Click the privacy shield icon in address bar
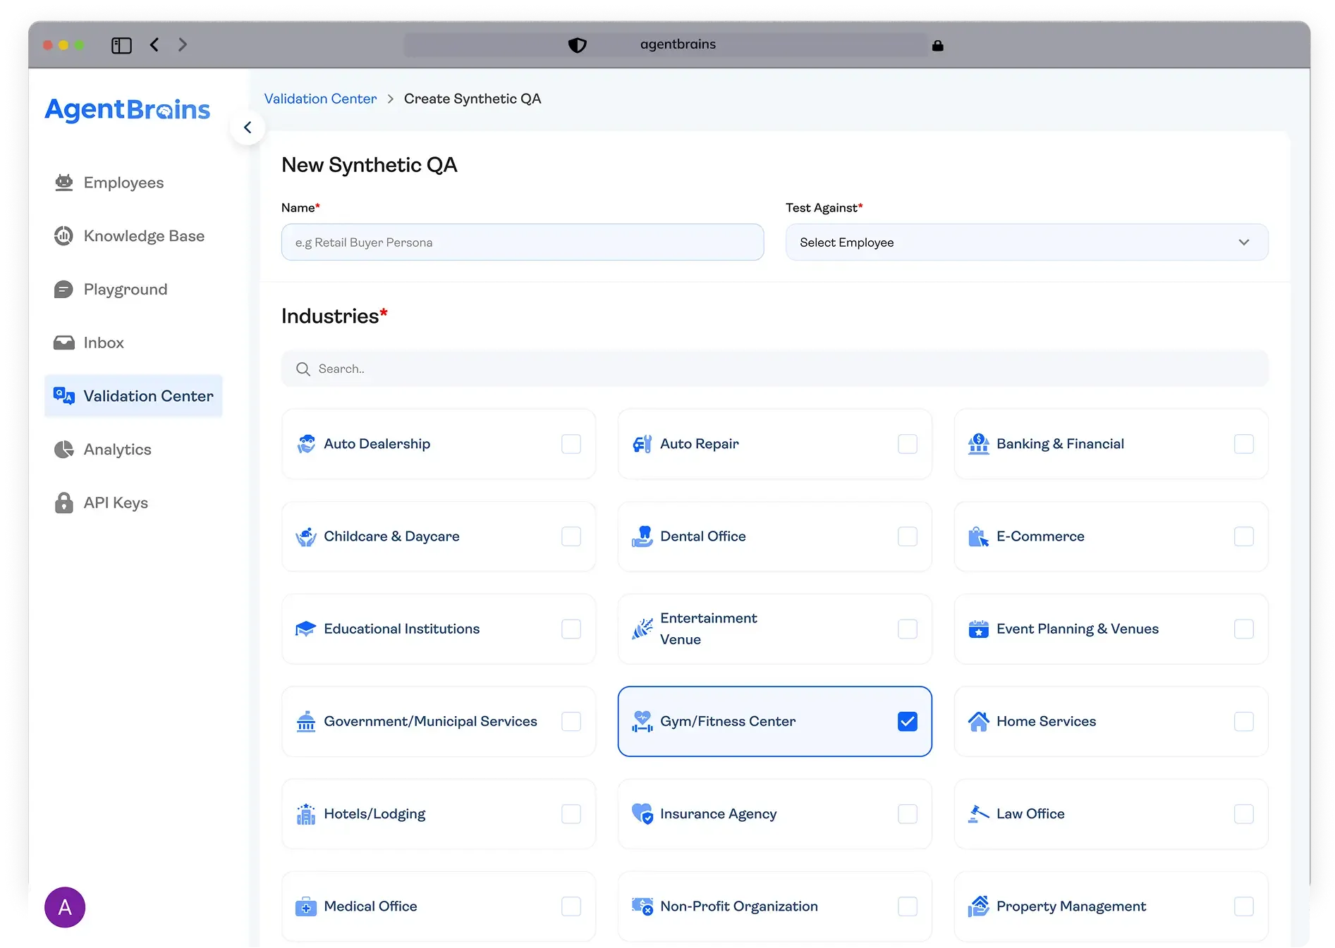 point(577,45)
